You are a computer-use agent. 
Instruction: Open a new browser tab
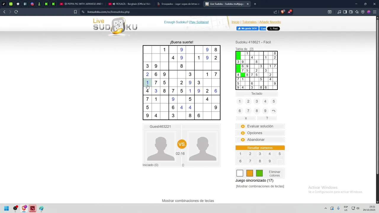click(255, 4)
